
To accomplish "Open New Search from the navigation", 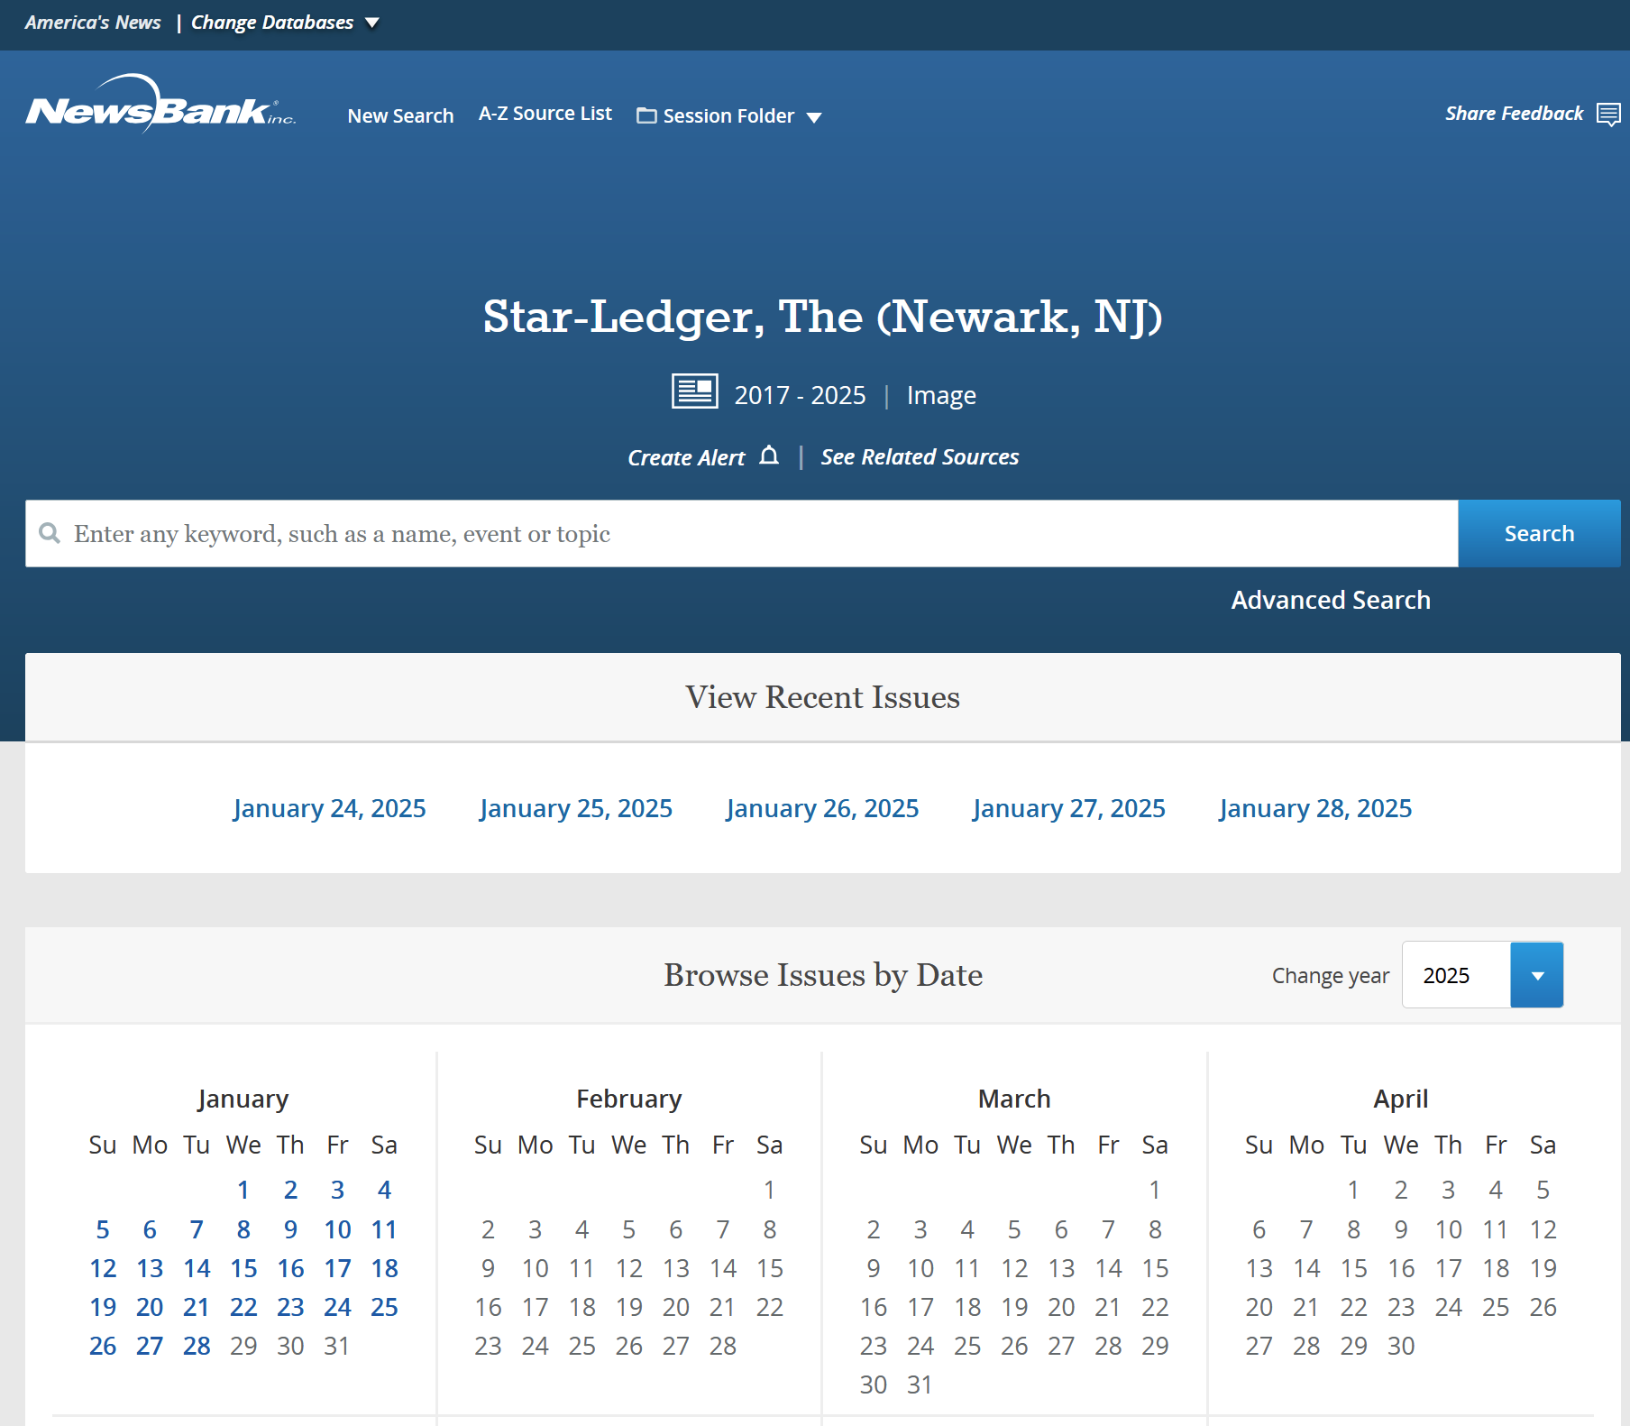I will click(x=400, y=115).
